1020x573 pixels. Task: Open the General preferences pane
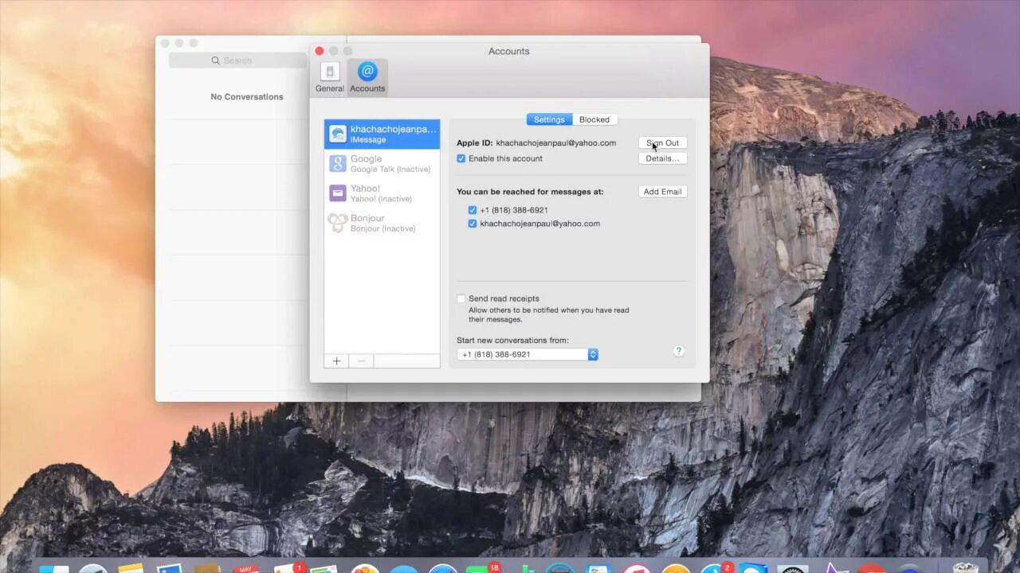329,77
